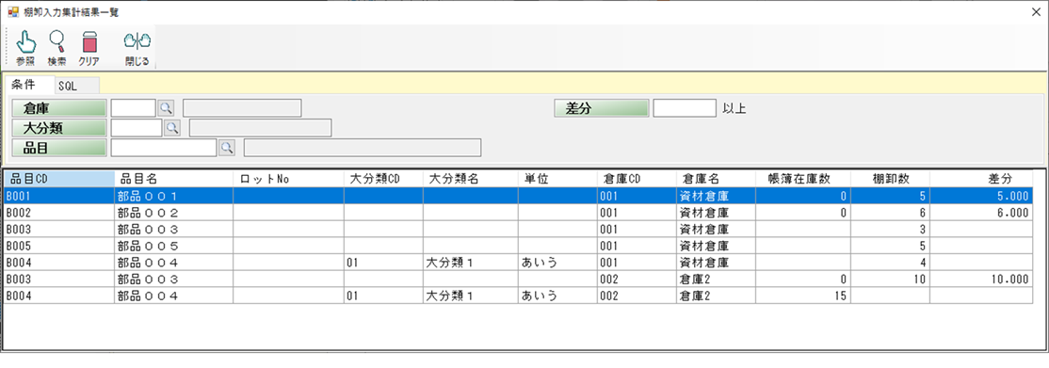Click inventory count 4 in B004 row
The image size is (1049, 368).
890,263
